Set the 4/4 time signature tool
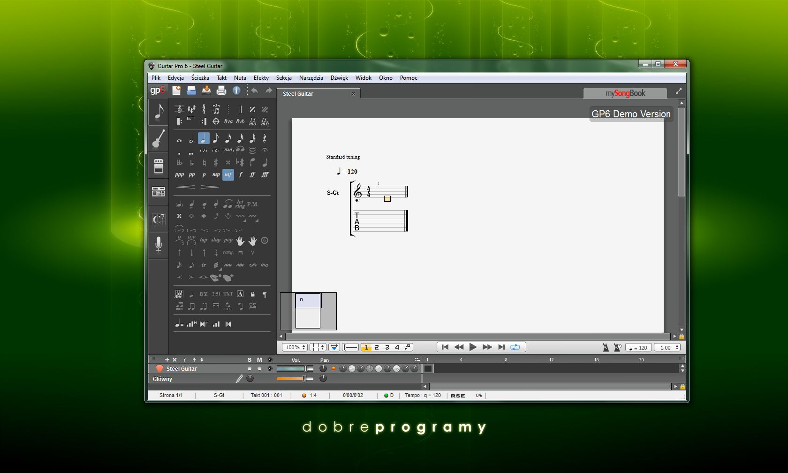Viewport: 788px width, 473px height. tap(204, 109)
